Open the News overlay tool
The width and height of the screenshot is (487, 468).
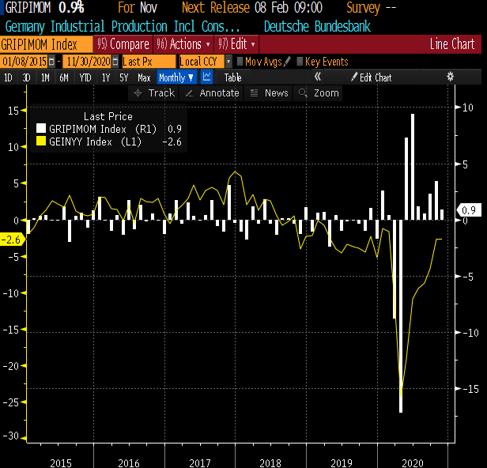pos(269,92)
